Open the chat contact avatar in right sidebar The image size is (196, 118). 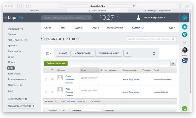[x=185, y=50]
